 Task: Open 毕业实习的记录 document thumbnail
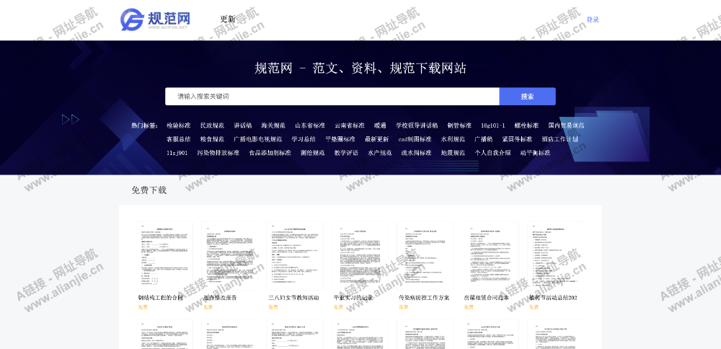(x=360, y=256)
